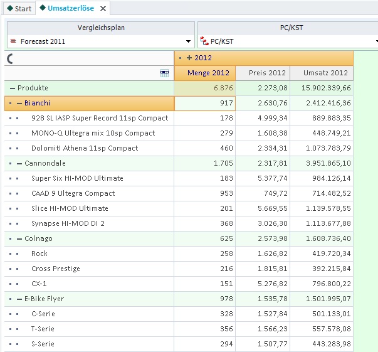Click CAAD 9 quantity value 953
The image size is (378, 352).
tap(204, 193)
